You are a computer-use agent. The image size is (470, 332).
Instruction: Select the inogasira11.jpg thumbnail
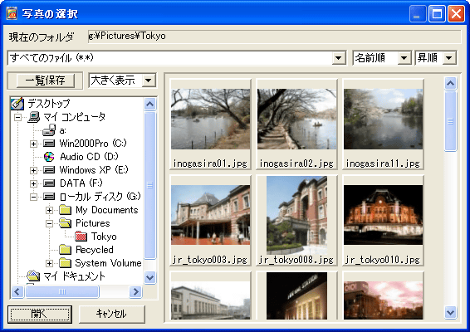pos(383,124)
